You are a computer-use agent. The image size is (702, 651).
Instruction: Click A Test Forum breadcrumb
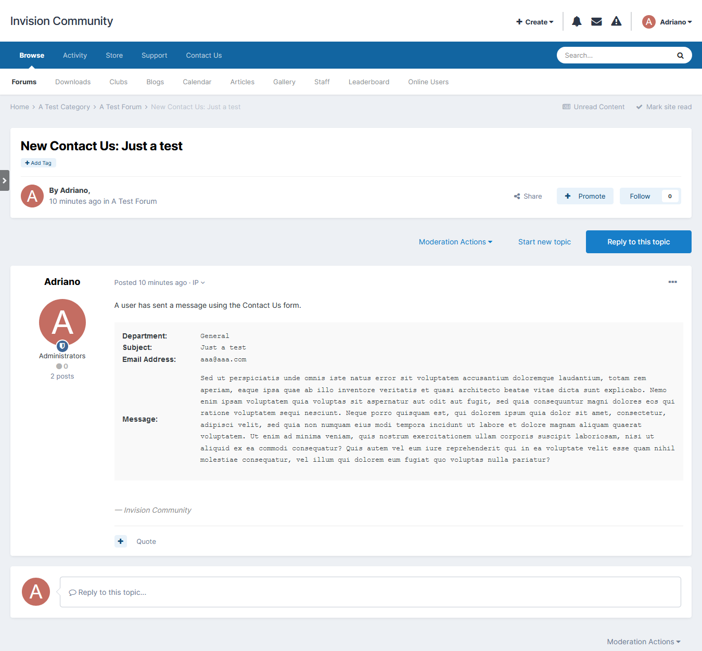[x=121, y=107]
